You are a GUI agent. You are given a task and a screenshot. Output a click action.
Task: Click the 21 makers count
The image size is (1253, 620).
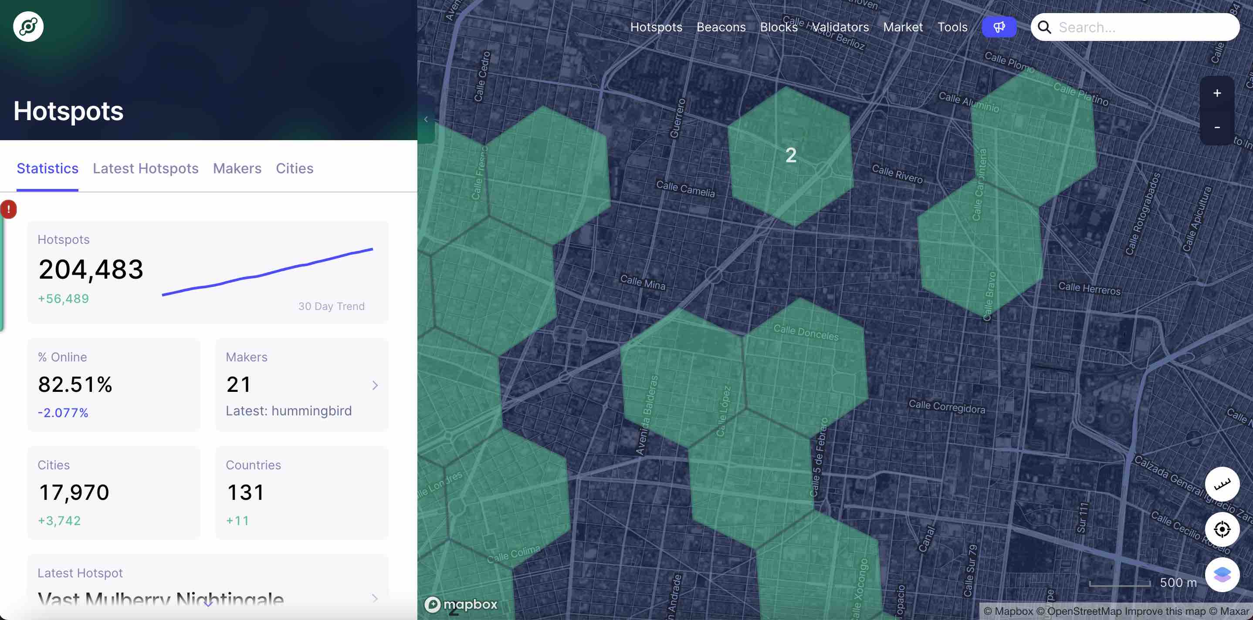[239, 384]
